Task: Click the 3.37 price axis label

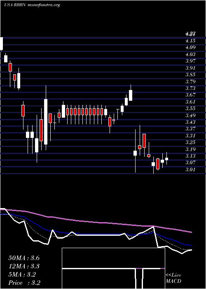Action: (x=190, y=129)
